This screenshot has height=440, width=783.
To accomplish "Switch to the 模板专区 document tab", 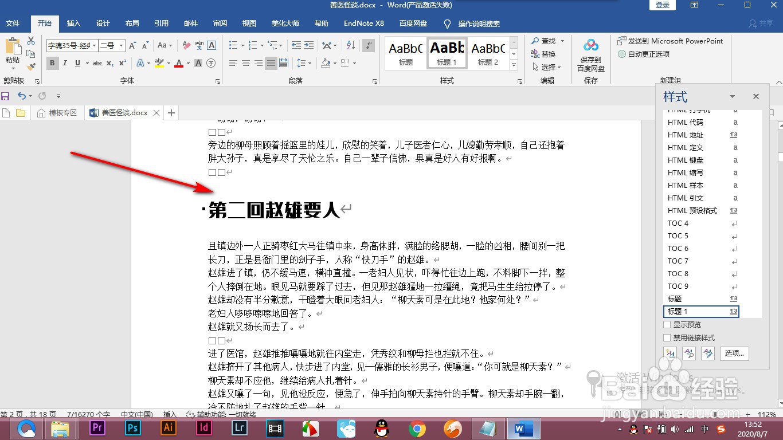I will [x=57, y=113].
